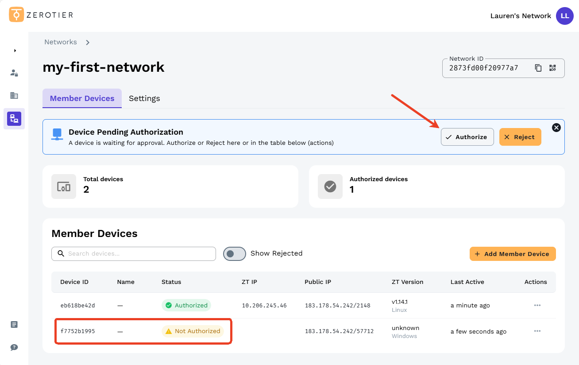
Task: Switch to the Settings tab
Action: [x=144, y=98]
